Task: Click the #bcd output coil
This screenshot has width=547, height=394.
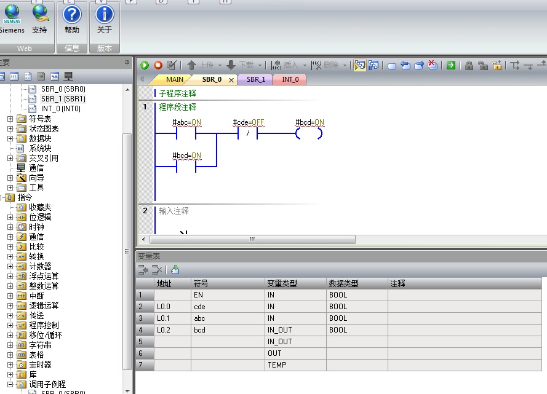Action: pos(309,133)
